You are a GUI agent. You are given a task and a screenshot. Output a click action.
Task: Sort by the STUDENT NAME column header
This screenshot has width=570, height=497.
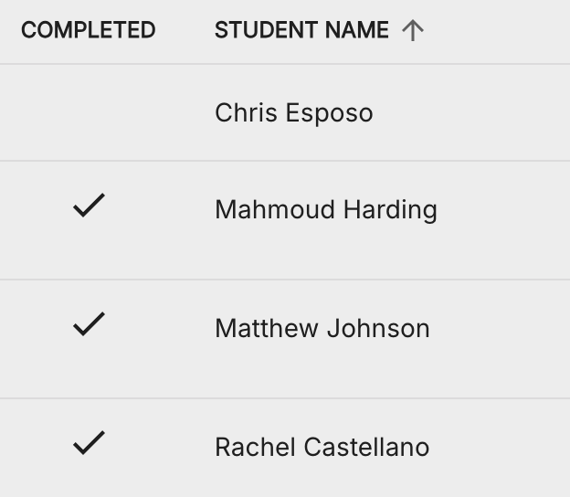click(x=301, y=30)
